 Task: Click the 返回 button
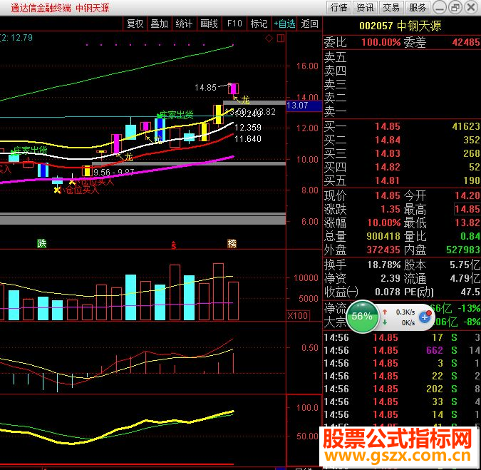click(x=309, y=24)
